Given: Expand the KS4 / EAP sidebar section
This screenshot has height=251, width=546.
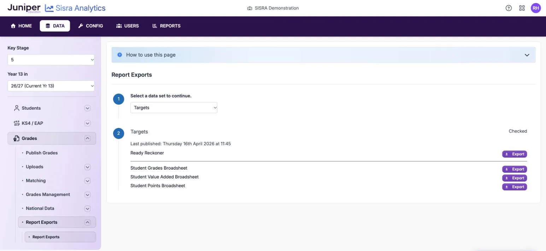Looking at the screenshot, I should (x=88, y=123).
